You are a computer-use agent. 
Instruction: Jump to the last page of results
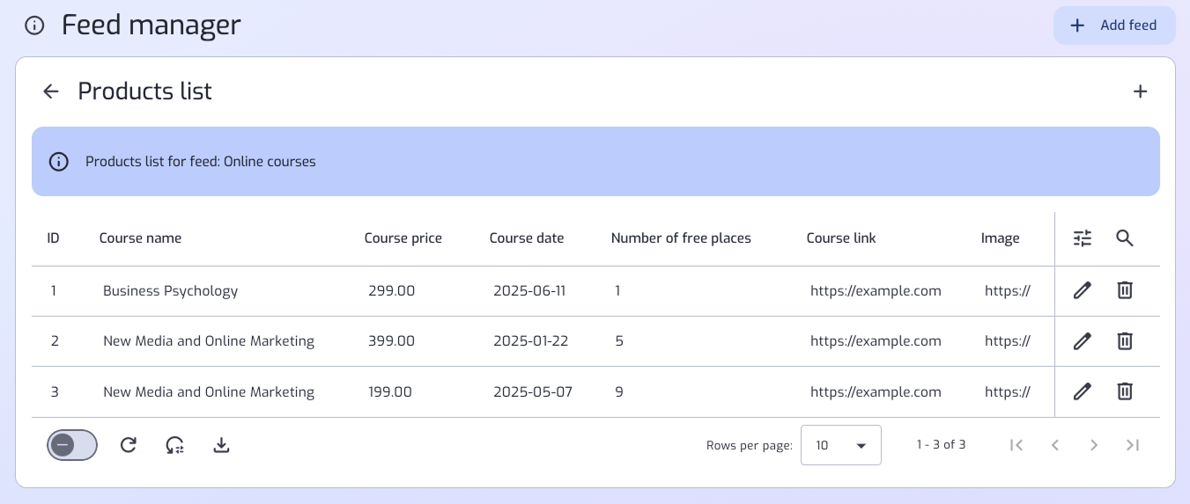pos(1133,445)
